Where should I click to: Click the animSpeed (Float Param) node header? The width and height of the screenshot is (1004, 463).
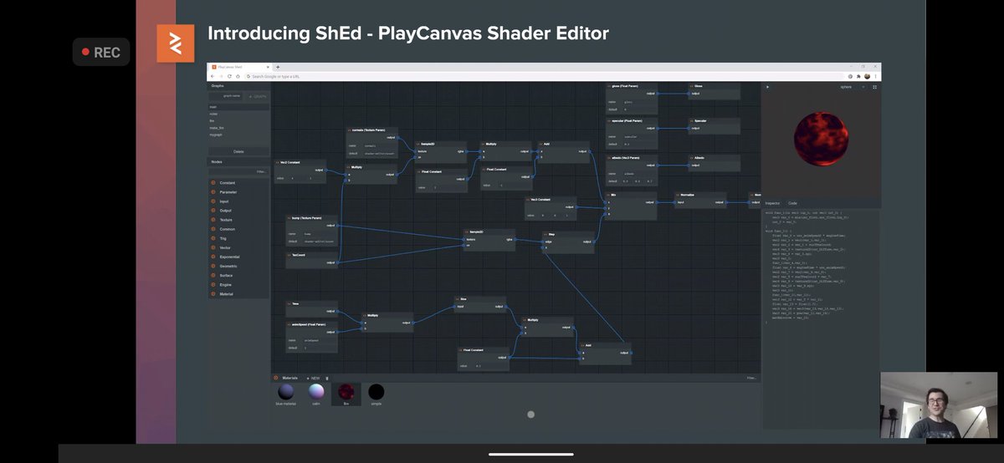tap(311, 323)
